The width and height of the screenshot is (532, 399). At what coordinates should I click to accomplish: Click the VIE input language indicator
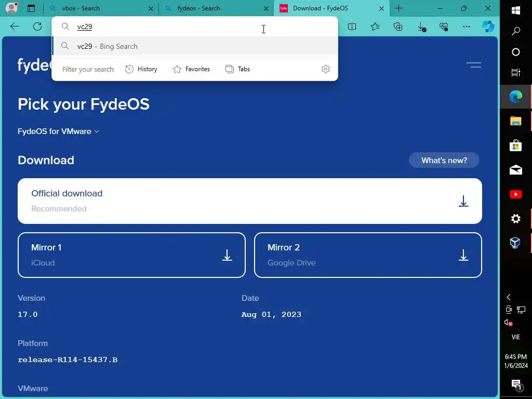pyautogui.click(x=516, y=337)
